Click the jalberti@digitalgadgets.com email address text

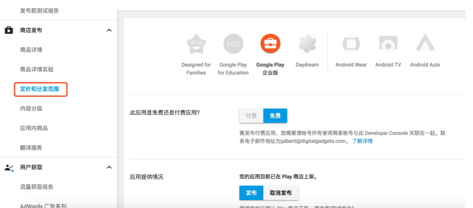coord(313,141)
